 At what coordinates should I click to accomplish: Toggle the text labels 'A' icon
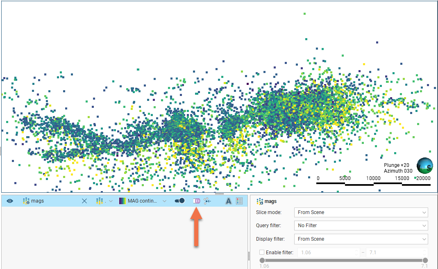229,201
